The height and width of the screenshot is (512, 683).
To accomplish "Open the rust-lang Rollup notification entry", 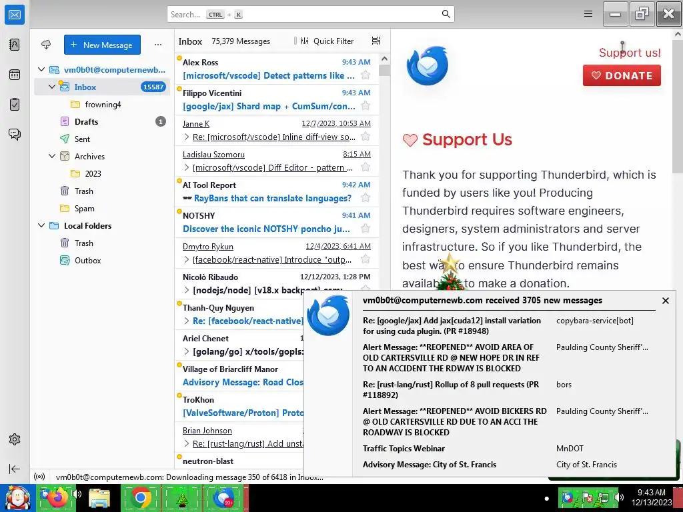I will 452,389.
